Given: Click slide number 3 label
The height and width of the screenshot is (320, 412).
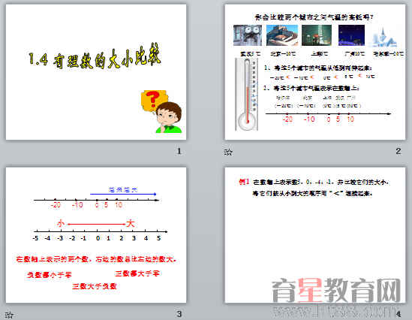Looking at the screenshot, I should (x=179, y=314).
